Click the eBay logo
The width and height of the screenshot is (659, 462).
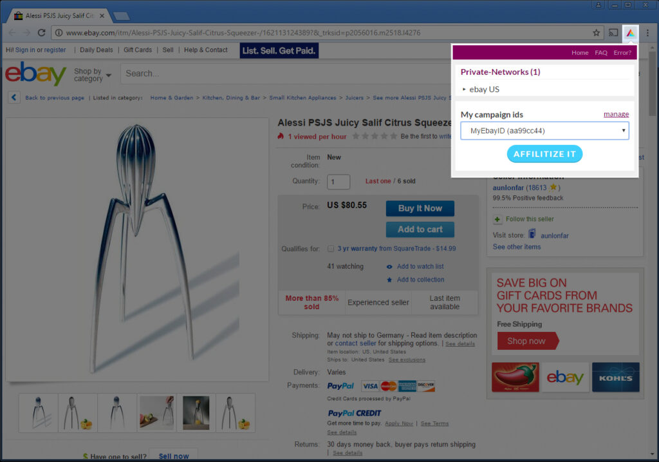coord(36,73)
